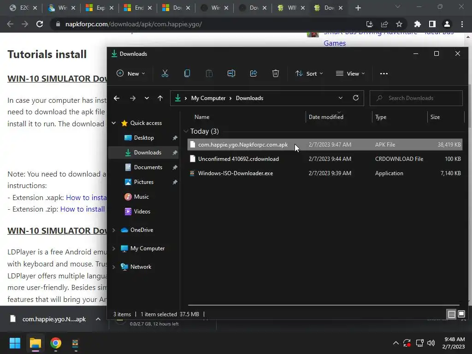Click install app icon in address bar
Image resolution: width=472 pixels, height=354 pixels.
370,24
